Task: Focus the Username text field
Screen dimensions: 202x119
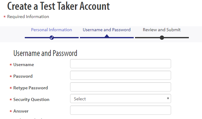Action: (x=121, y=64)
